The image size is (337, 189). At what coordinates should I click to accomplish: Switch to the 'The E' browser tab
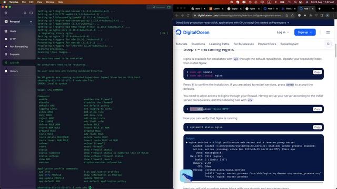click(289, 9)
